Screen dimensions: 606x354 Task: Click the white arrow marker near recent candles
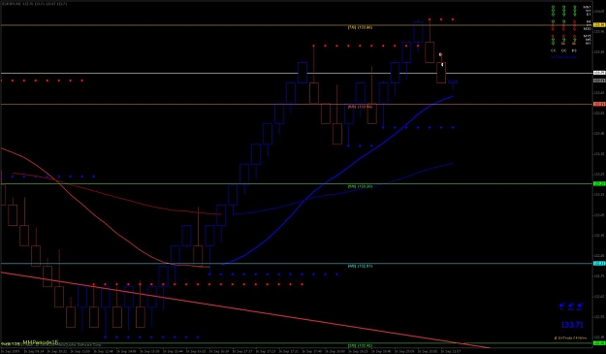click(x=442, y=65)
